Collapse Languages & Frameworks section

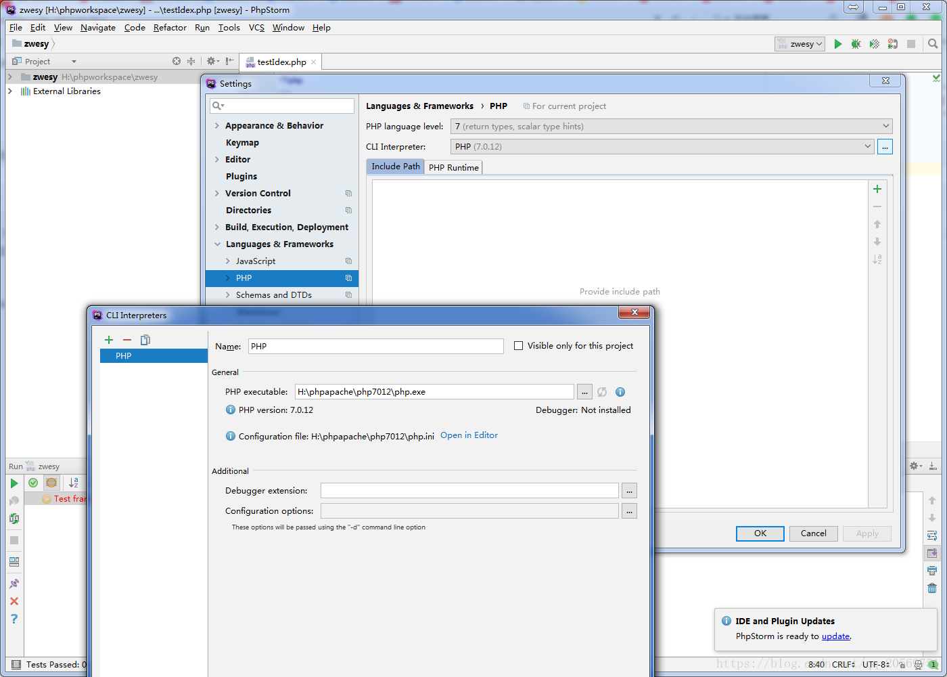[x=217, y=244]
